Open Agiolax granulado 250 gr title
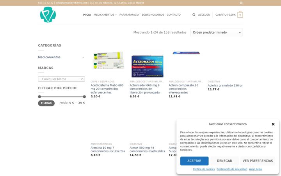The height and width of the screenshot is (176, 281). click(x=225, y=86)
